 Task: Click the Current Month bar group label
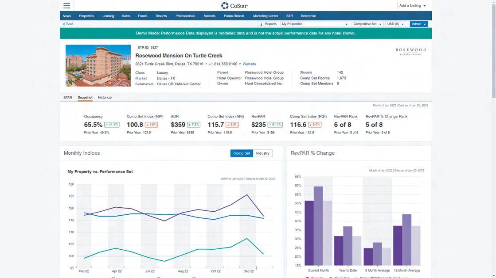click(x=318, y=270)
